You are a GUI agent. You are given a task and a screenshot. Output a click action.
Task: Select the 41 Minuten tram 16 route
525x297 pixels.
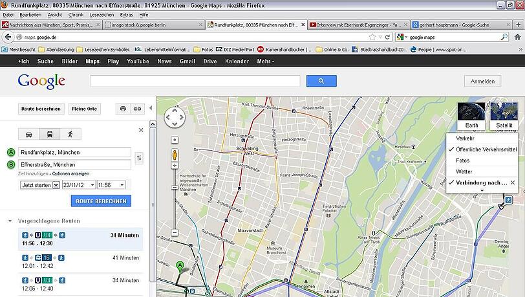tap(80, 261)
